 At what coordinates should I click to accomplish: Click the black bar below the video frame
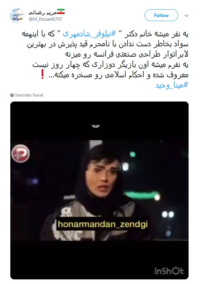tap(99, 260)
